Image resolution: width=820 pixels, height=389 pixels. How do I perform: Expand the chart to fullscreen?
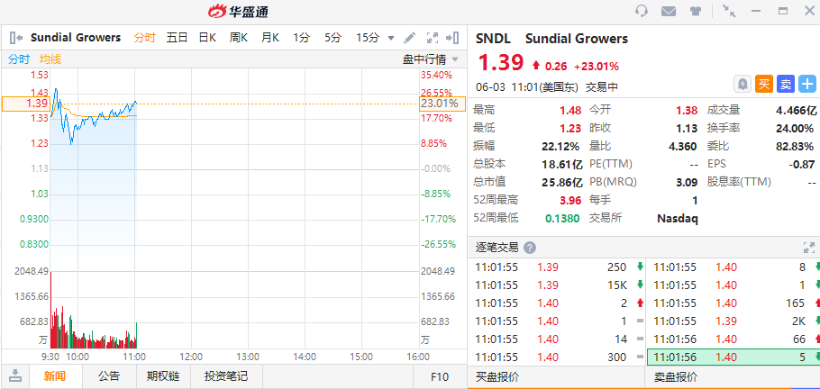[x=431, y=38]
